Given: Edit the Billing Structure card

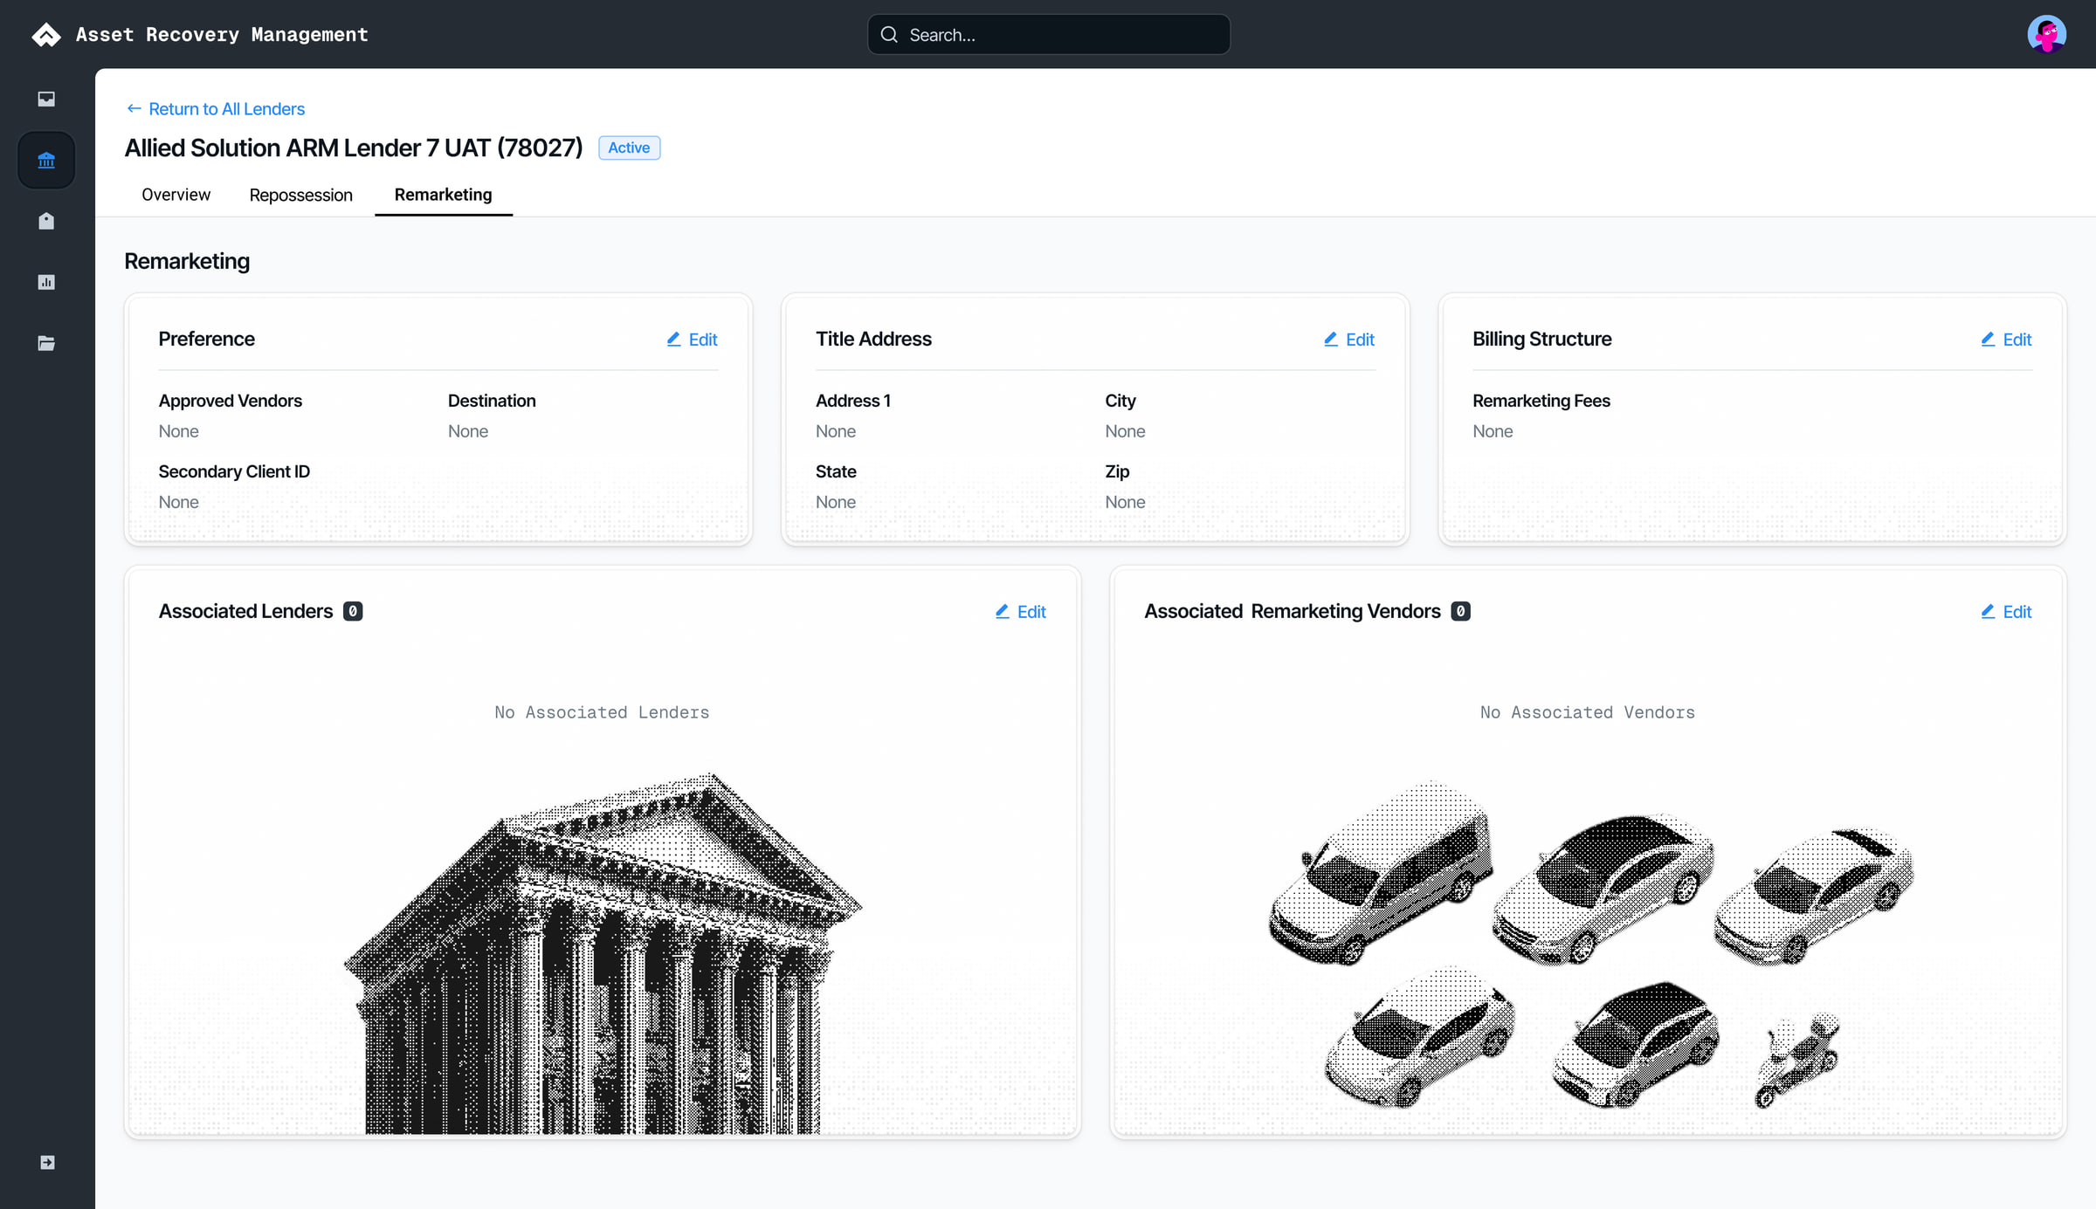Looking at the screenshot, I should point(2006,340).
